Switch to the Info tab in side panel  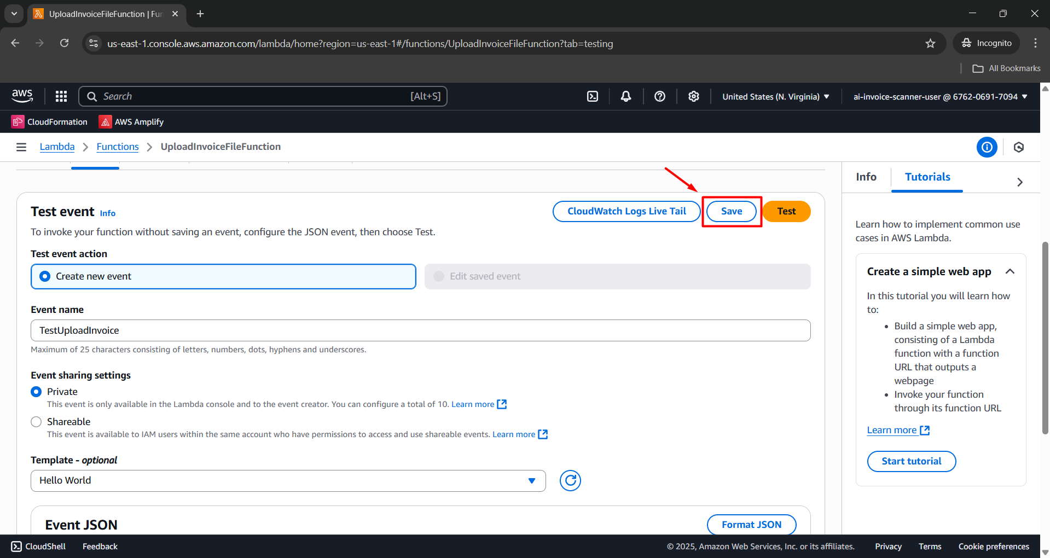click(x=866, y=177)
